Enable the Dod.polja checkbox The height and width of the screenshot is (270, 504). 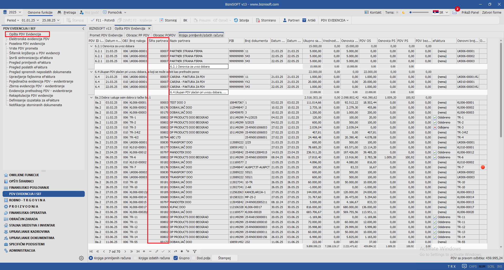tap(194, 258)
